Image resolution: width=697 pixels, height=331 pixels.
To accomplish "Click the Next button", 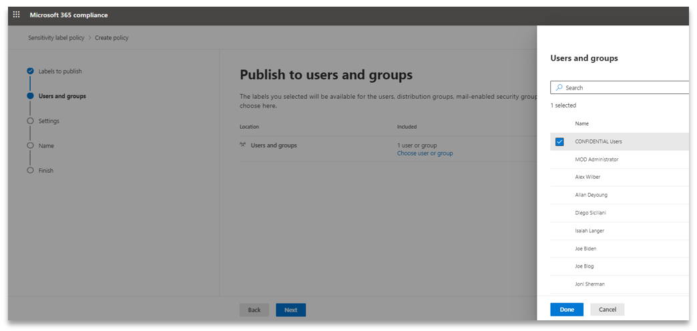I will tap(290, 310).
